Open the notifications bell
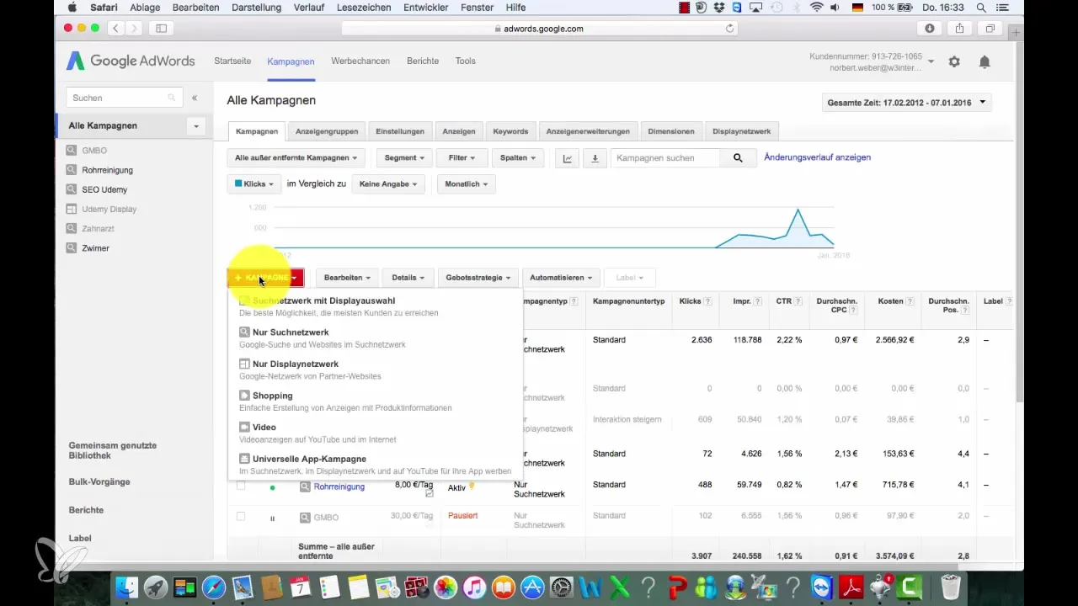Viewport: 1078px width, 606px height. (x=984, y=61)
